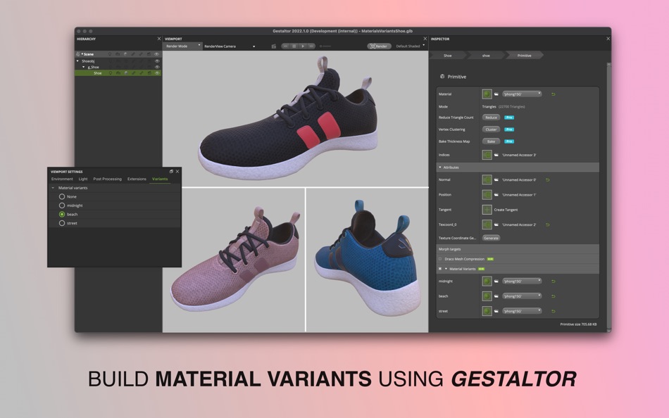Click the Indices accessor icon

pos(487,155)
